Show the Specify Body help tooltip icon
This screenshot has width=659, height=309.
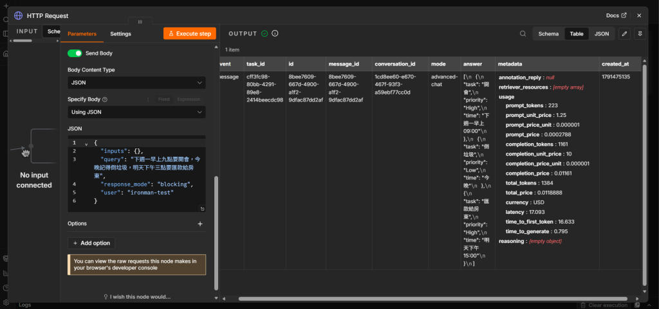pos(105,100)
